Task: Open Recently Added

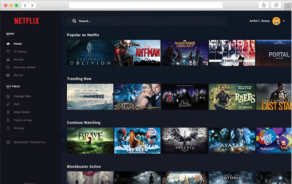Action: 24,67
